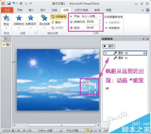Open the Start timing combo box
151x134 pixels.
pos(92,16)
